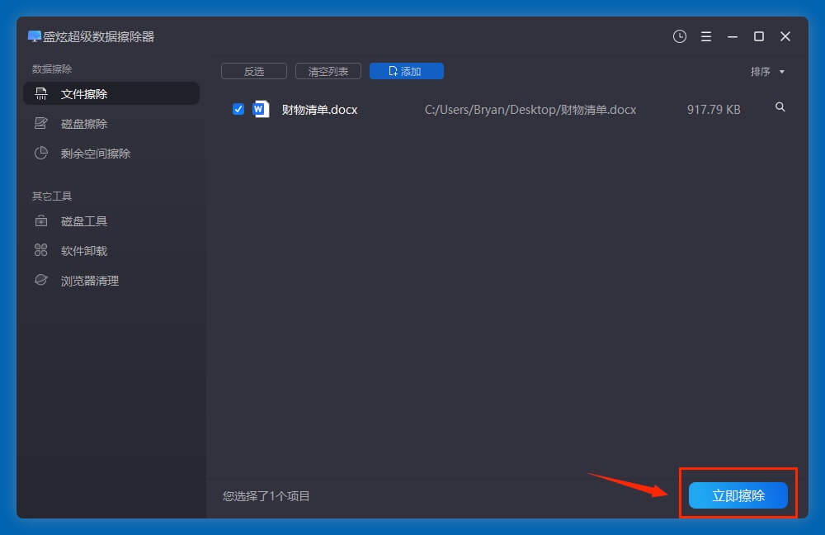This screenshot has width=825, height=535.
Task: Click the 浏览器清理 planet icon
Action: [40, 280]
